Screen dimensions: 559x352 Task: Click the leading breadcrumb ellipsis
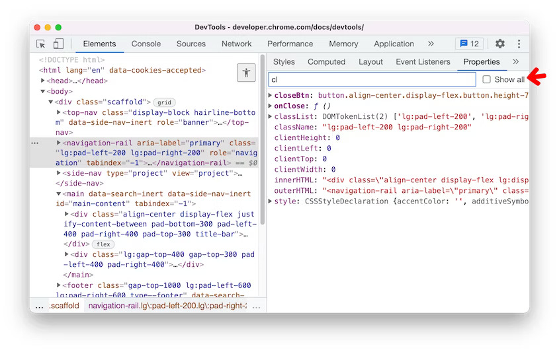40,306
